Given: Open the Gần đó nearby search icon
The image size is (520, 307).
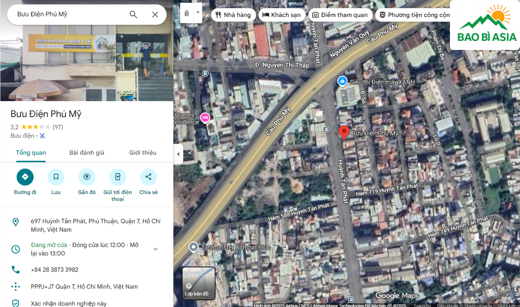Looking at the screenshot, I should 87,177.
